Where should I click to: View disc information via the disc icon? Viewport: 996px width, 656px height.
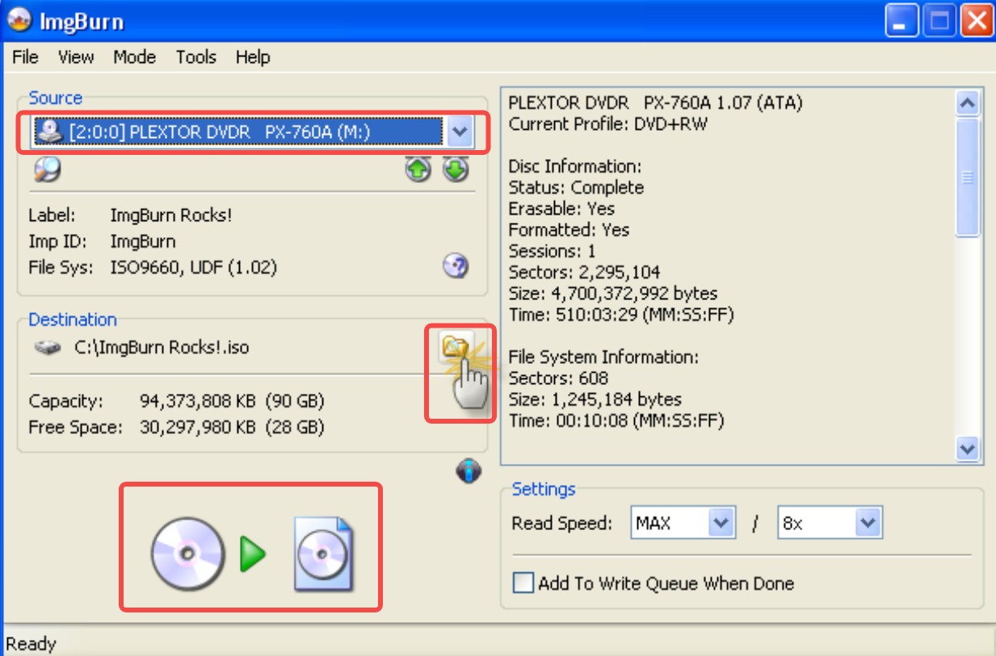coord(455,267)
